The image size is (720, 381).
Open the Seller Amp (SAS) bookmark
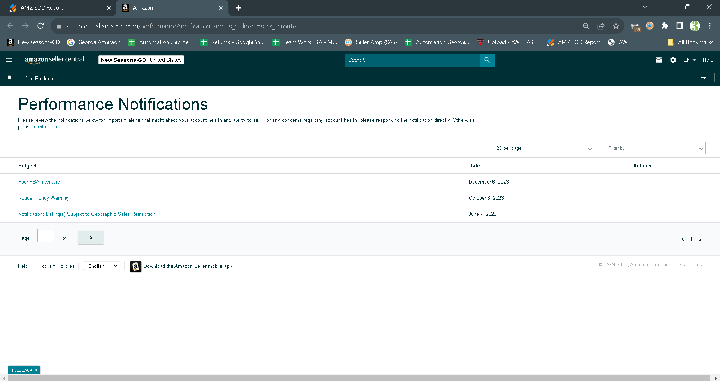371,42
